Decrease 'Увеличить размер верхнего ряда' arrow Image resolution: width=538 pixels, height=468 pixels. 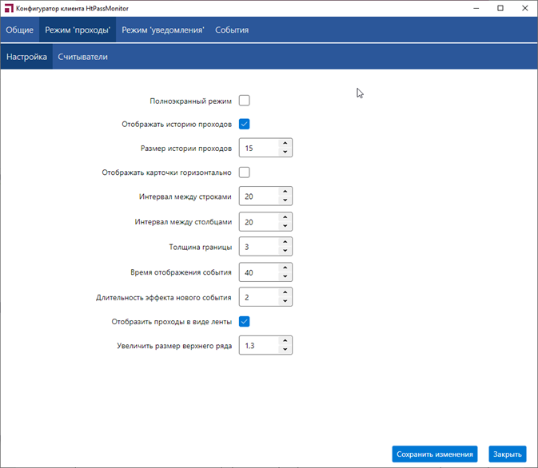pos(285,350)
